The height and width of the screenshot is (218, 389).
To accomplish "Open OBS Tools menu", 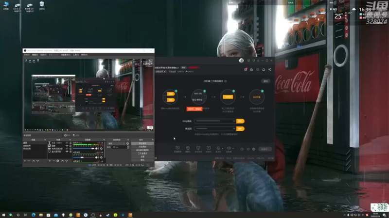I will (76, 55).
